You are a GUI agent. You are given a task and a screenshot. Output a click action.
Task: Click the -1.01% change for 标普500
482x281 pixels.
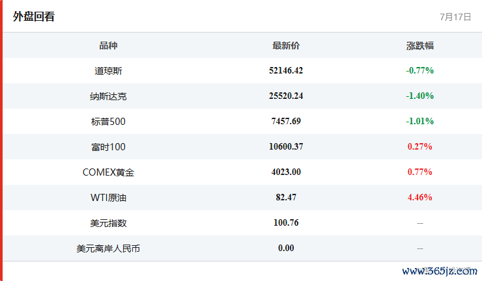tap(420, 121)
